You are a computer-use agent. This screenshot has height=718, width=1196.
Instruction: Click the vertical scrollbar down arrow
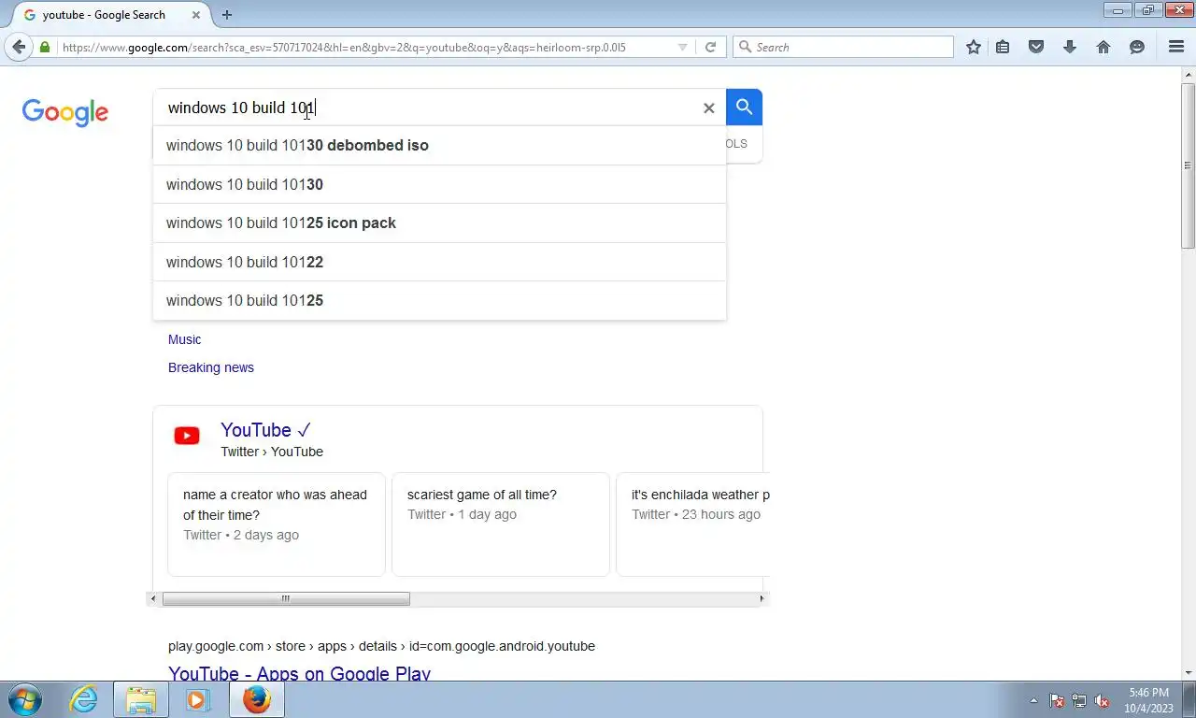point(1188,672)
